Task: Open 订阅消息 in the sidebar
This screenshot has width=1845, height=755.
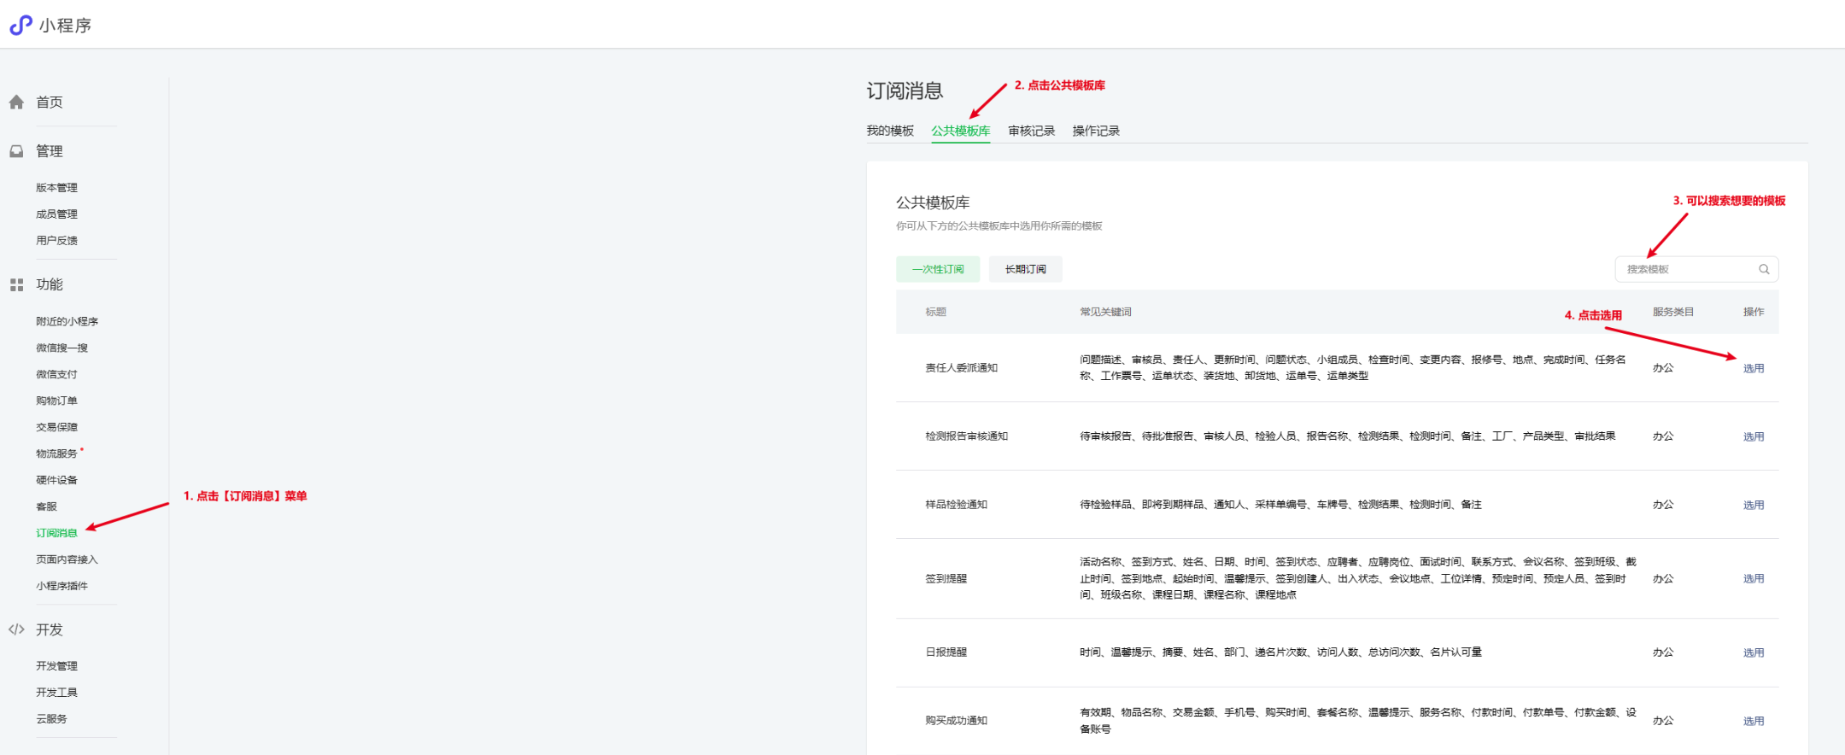Action: pyautogui.click(x=56, y=533)
